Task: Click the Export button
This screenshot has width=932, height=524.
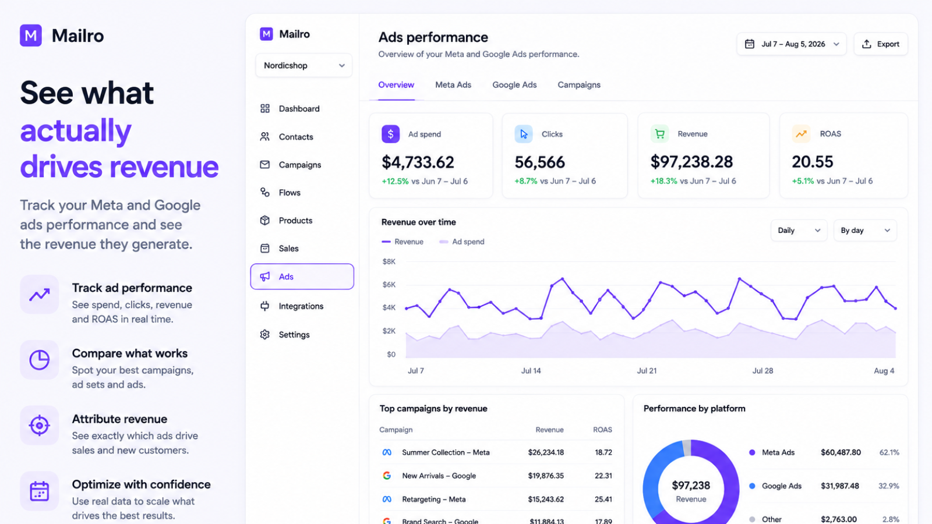Action: coord(881,44)
